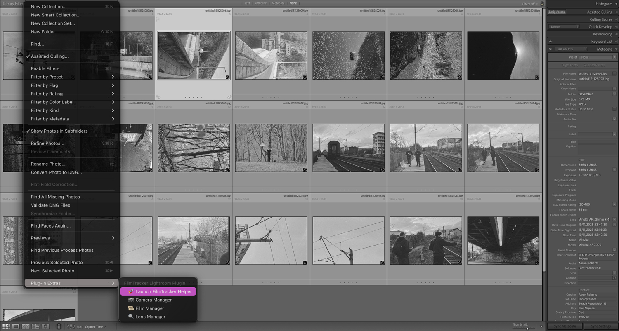Switch to Loupe view
This screenshot has height=331, width=619.
click(x=16, y=326)
